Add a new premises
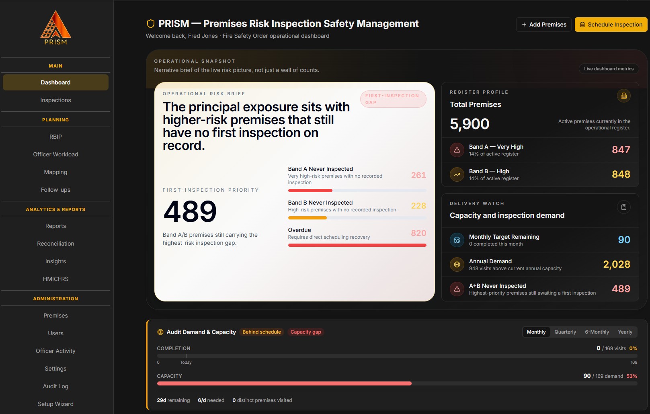Screen dimensions: 650x414 pos(543,25)
